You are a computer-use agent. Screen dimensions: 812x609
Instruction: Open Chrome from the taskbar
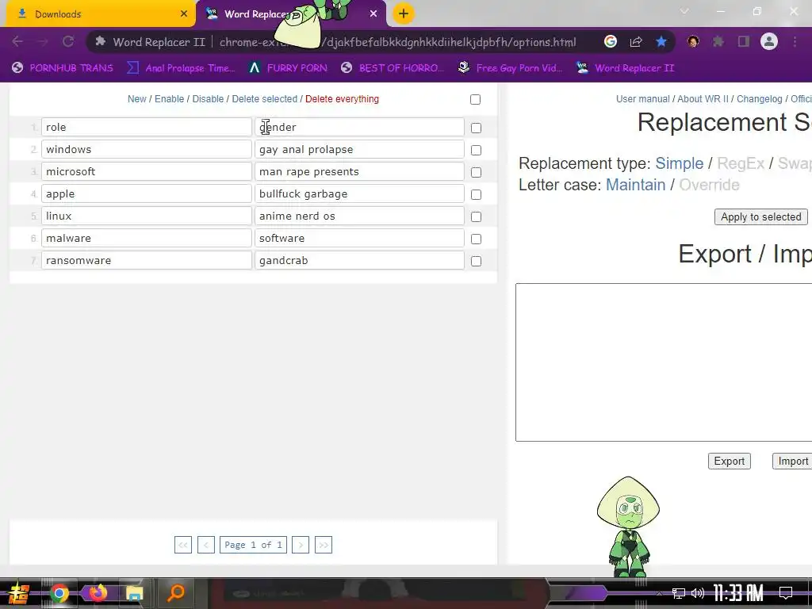59,593
